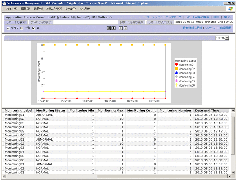This screenshot has width=237, height=181.
Task: Open the レポート定義の編集 tab
Action: [131, 22]
